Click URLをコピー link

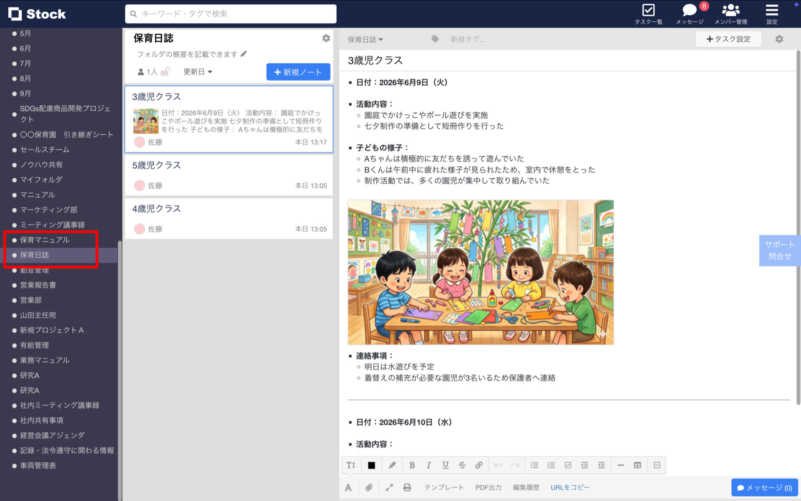[570, 487]
